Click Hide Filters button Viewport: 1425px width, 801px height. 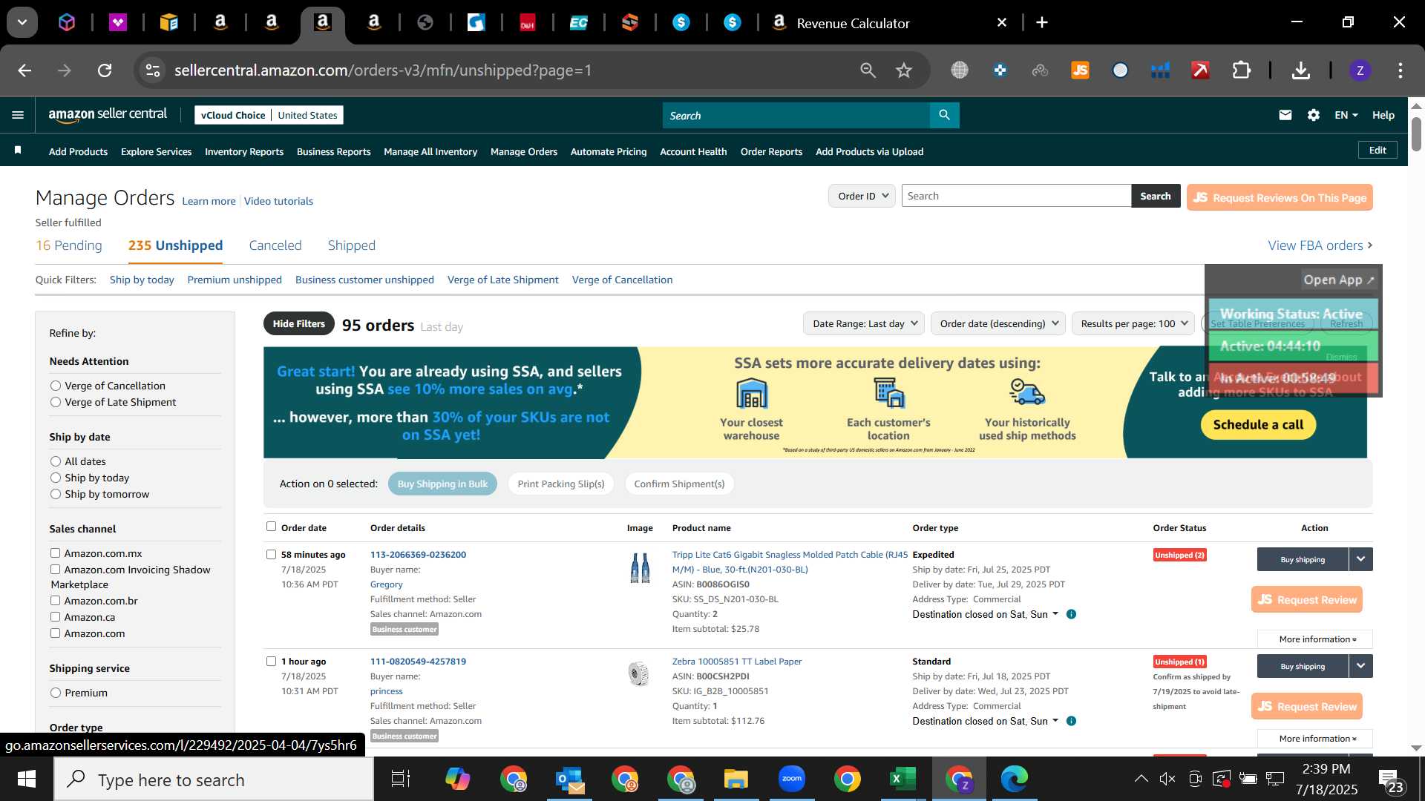pos(298,323)
